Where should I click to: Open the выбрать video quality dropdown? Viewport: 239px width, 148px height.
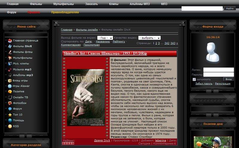[x=149, y=38]
